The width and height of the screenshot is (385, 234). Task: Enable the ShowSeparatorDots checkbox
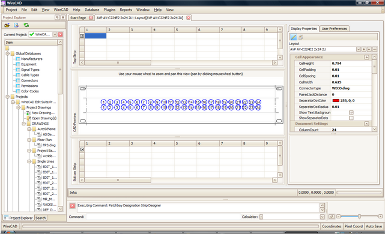pyautogui.click(x=351, y=118)
